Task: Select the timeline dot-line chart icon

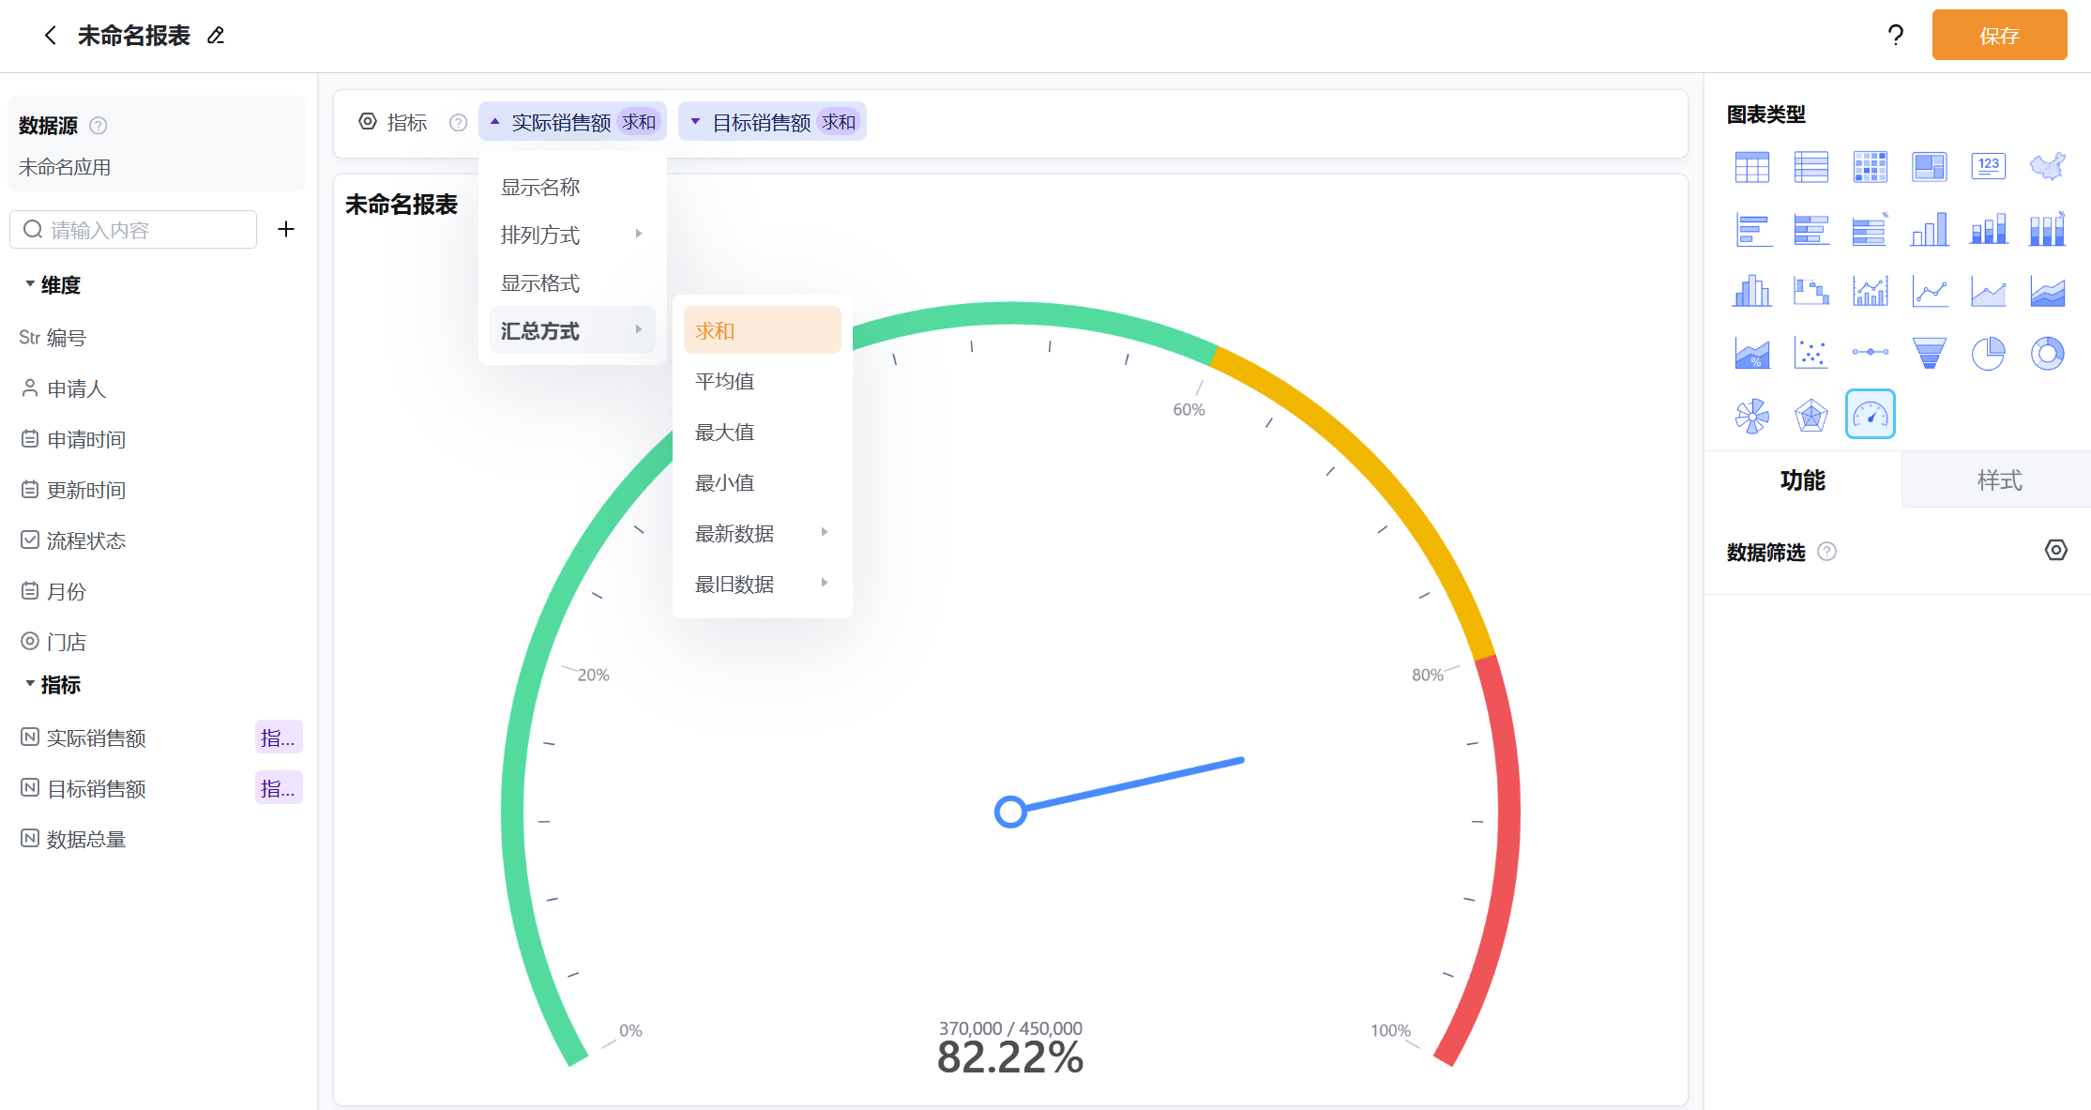Action: click(x=1870, y=353)
